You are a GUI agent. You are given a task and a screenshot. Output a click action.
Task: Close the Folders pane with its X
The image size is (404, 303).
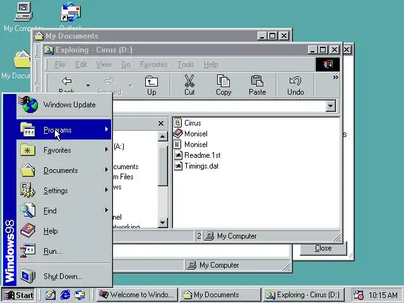tap(161, 124)
